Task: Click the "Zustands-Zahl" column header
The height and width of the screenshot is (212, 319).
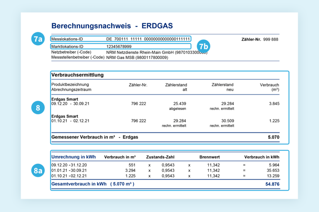Action: coord(160,157)
